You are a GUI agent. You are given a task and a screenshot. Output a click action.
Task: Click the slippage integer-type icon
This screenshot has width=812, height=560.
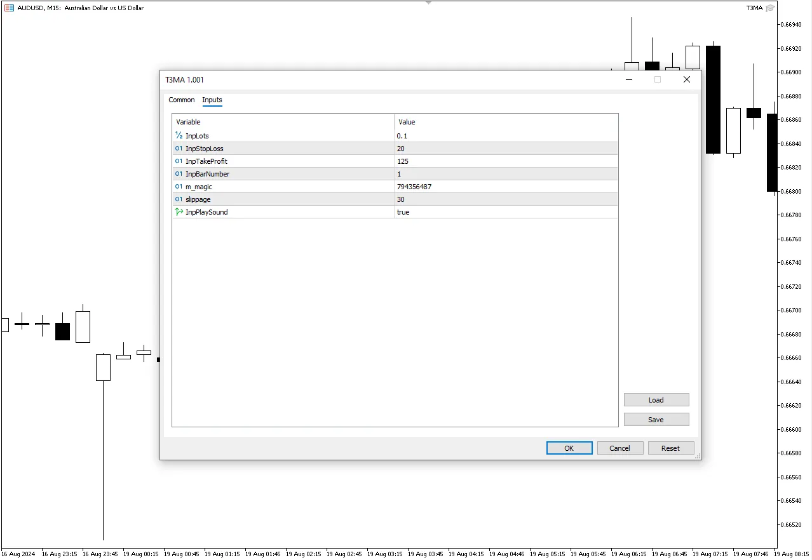pos(179,199)
